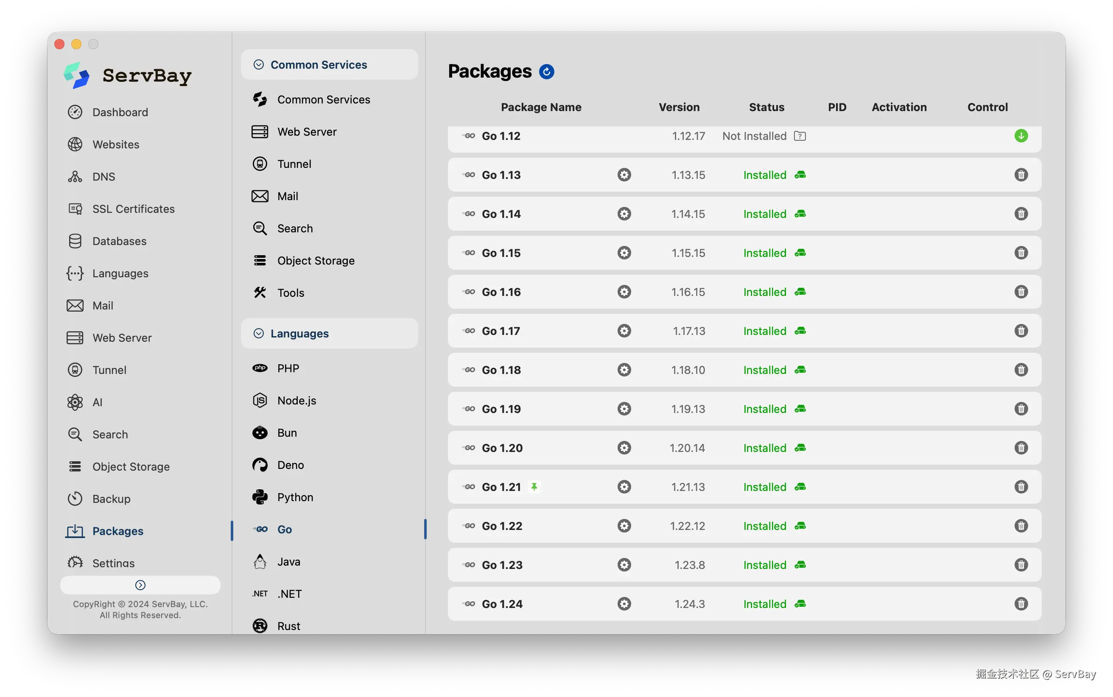This screenshot has height=697, width=1113.
Task: Click the ServBay logo
Action: click(76, 75)
